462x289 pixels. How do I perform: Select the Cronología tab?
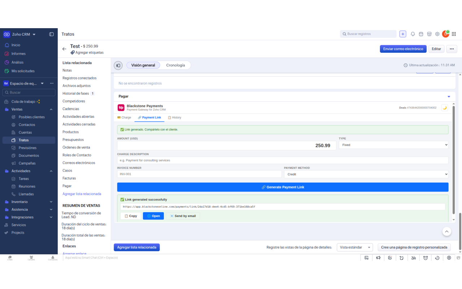175,65
